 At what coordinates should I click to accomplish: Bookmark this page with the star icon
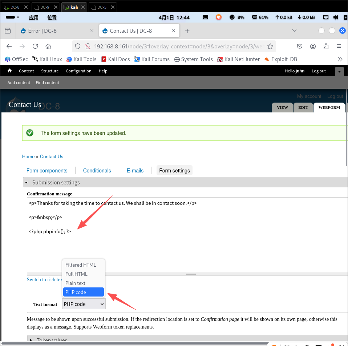click(x=270, y=46)
